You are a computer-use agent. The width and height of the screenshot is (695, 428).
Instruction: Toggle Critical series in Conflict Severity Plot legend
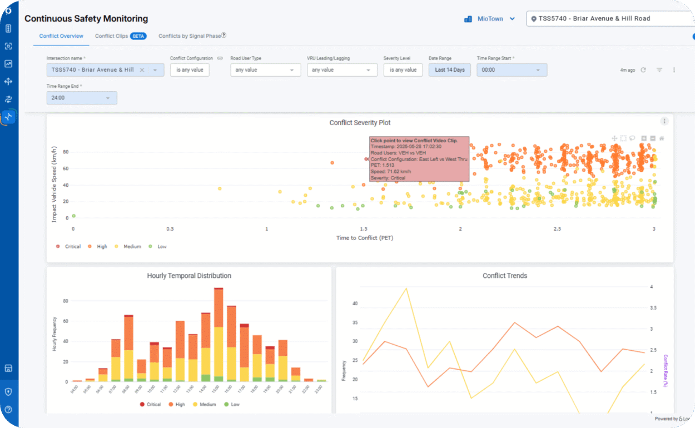click(x=68, y=246)
